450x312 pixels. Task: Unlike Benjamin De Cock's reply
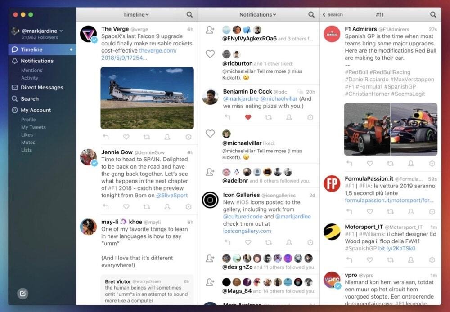click(x=248, y=116)
